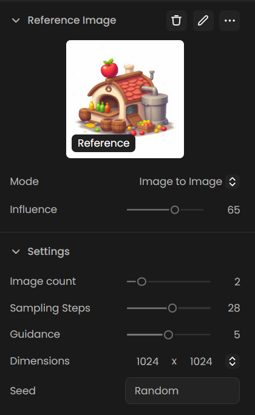Click the height value 1024
The image size is (255, 415).
click(x=201, y=361)
